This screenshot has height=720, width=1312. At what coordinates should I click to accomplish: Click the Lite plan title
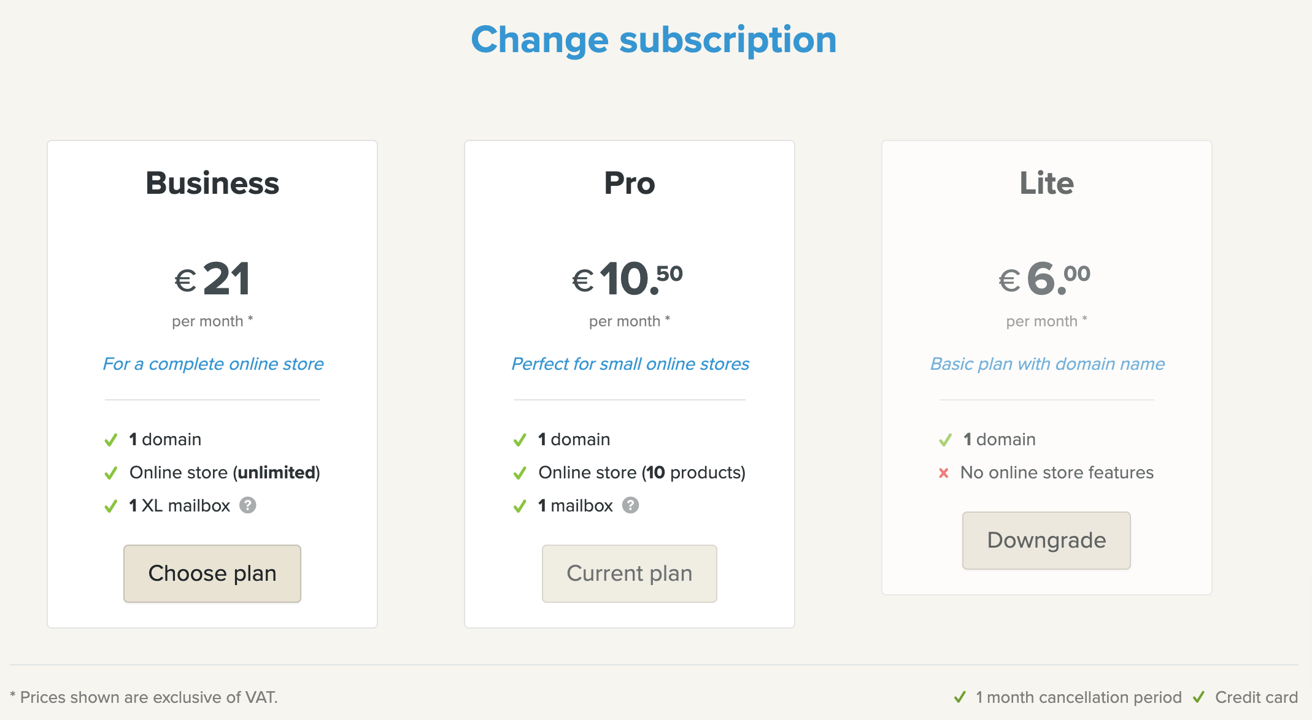click(1046, 183)
